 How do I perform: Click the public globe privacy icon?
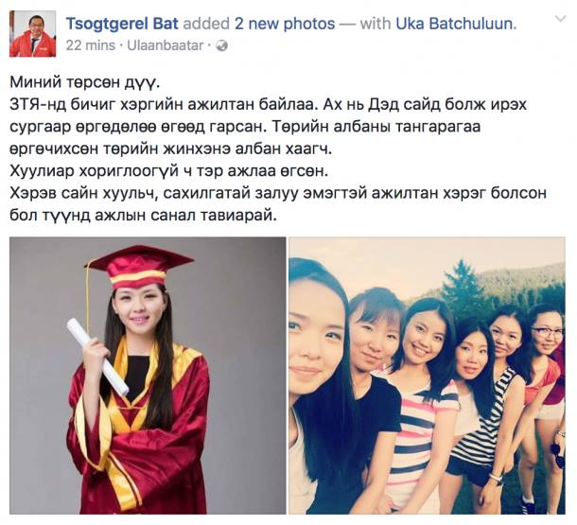[x=222, y=46]
